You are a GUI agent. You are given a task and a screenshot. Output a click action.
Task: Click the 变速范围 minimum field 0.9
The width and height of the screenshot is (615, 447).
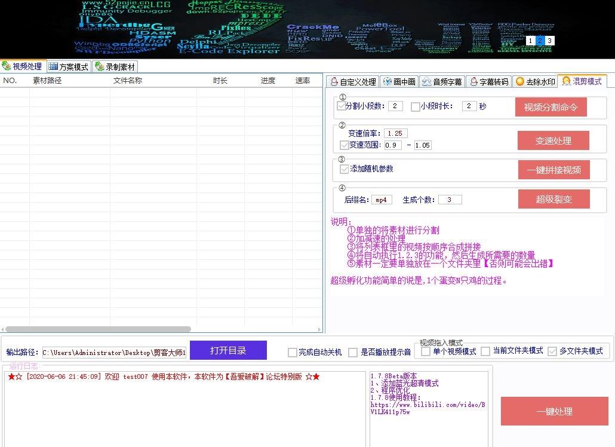click(x=393, y=145)
